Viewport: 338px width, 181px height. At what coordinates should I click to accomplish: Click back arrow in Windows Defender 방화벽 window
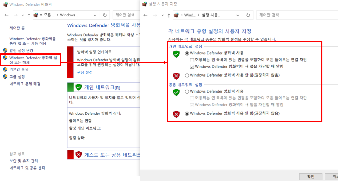[x=7, y=15]
